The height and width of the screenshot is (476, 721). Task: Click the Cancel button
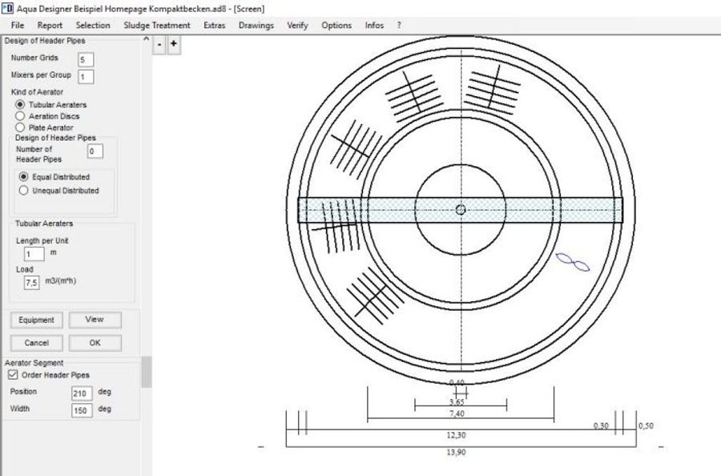coord(36,343)
